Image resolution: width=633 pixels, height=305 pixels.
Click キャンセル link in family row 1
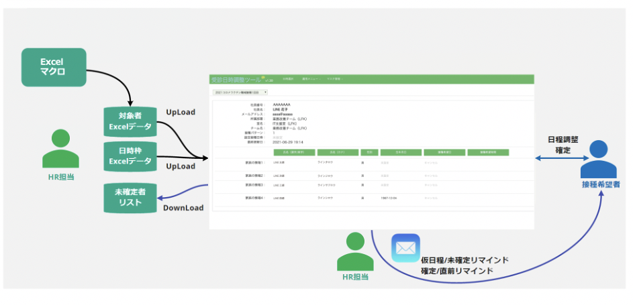point(430,162)
